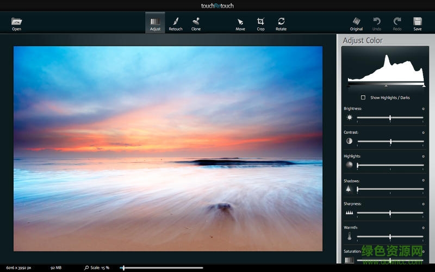Choose the Crop tool
The width and height of the screenshot is (435, 272).
pos(260,23)
